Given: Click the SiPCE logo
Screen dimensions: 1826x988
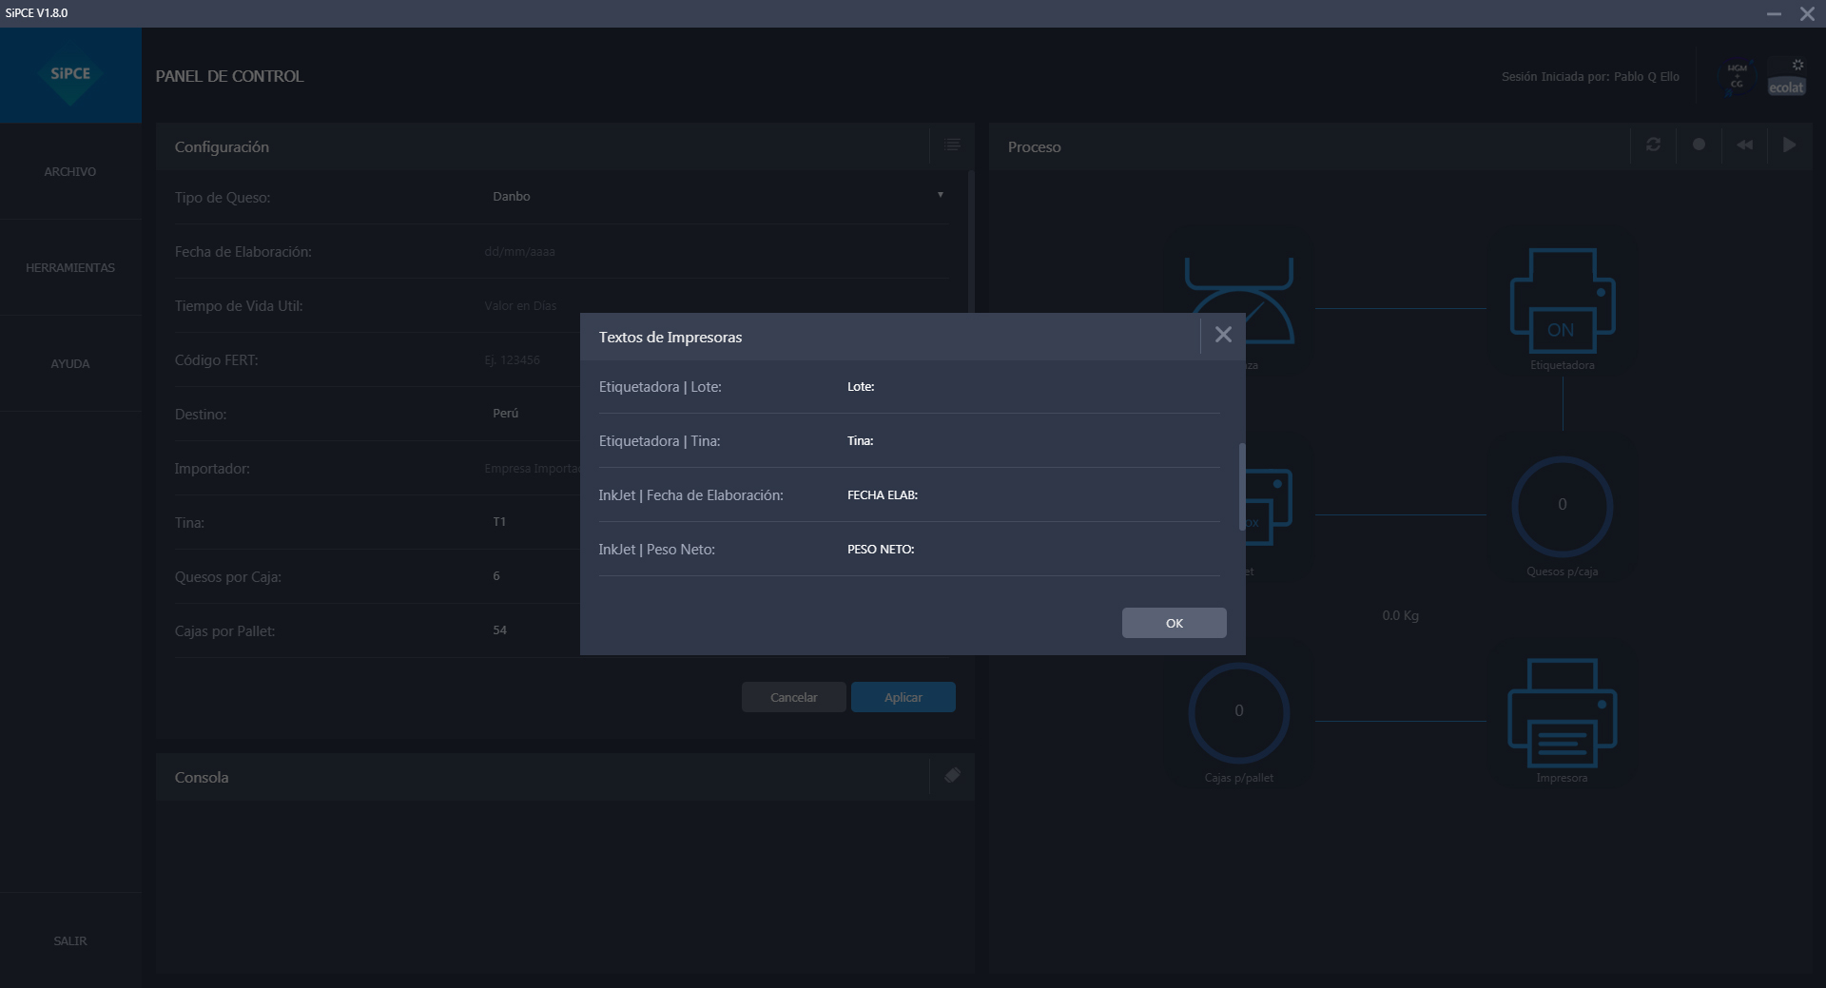Looking at the screenshot, I should pyautogui.click(x=70, y=75).
